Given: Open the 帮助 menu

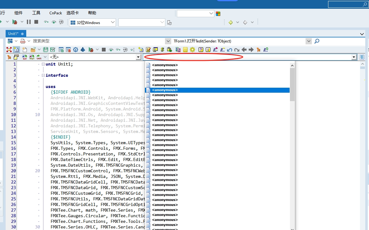Looking at the screenshot, I should pyautogui.click(x=92, y=13).
